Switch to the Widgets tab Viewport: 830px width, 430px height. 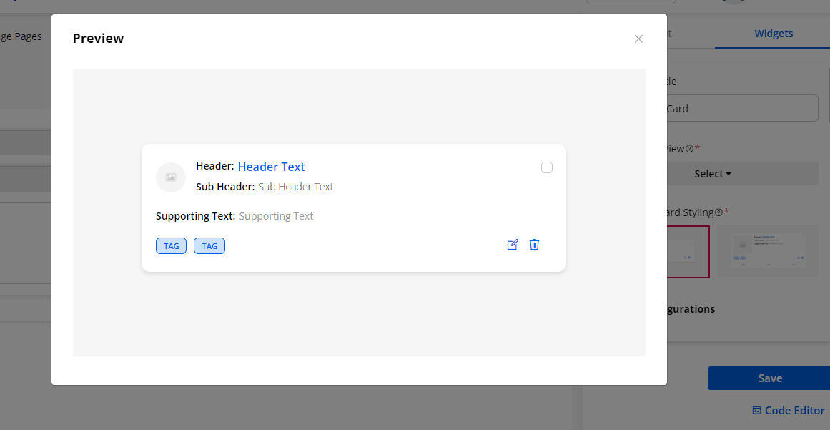pyautogui.click(x=774, y=34)
